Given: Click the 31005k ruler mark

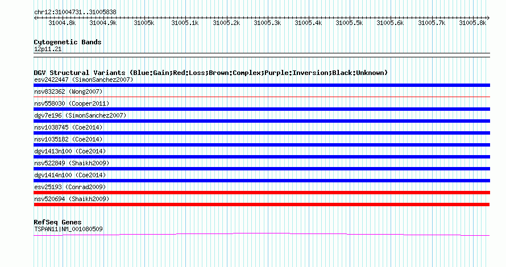Looking at the screenshot, I should 144,23.
